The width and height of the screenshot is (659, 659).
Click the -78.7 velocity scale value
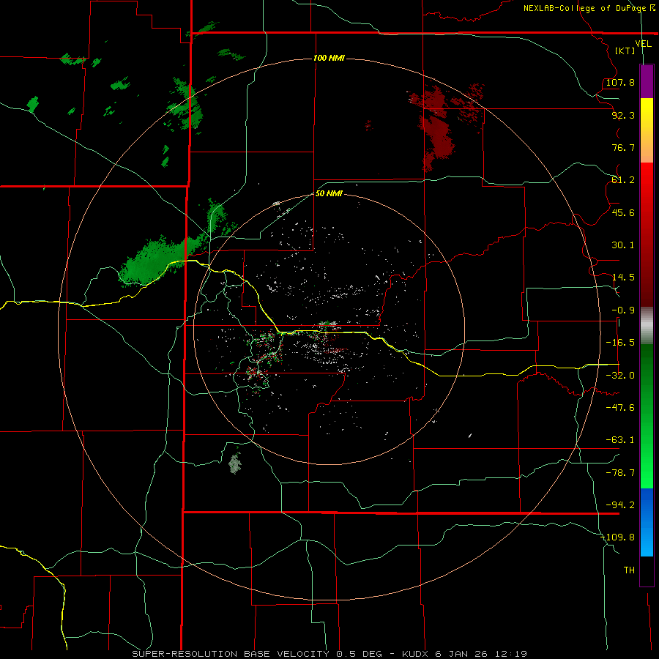pyautogui.click(x=620, y=473)
